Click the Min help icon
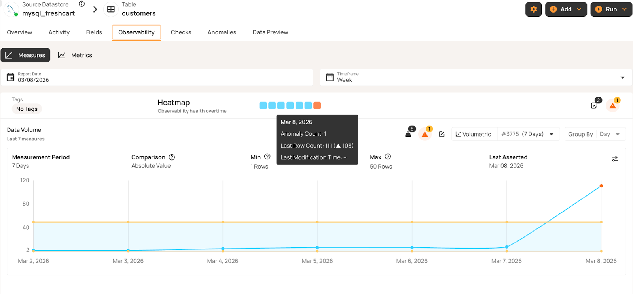The width and height of the screenshot is (633, 294). tap(267, 157)
